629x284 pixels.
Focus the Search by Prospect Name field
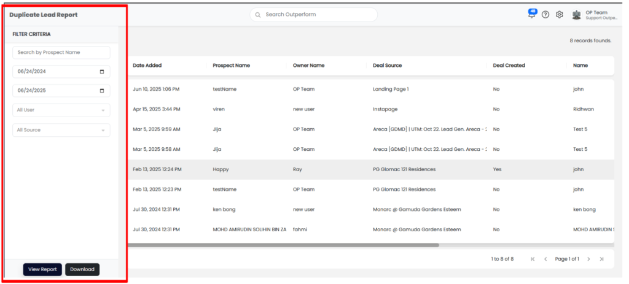click(x=61, y=53)
